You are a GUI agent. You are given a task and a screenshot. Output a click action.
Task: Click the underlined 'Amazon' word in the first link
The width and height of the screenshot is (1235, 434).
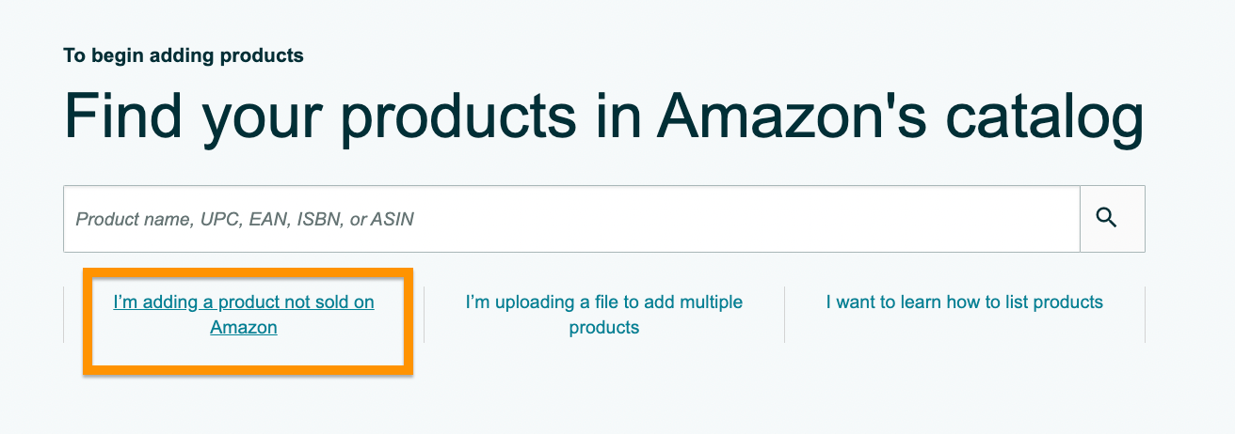[244, 328]
